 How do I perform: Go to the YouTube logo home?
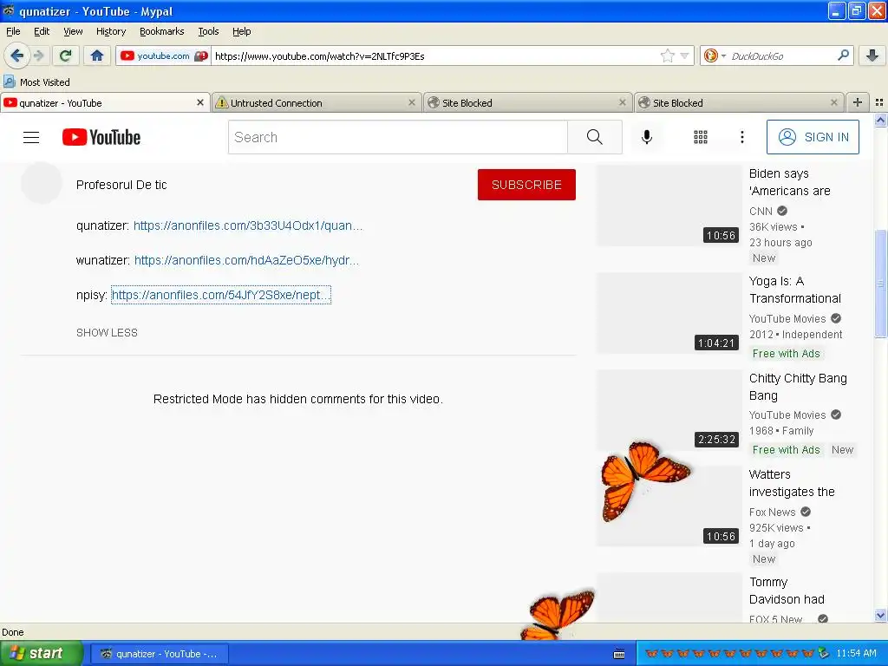pyautogui.click(x=101, y=137)
